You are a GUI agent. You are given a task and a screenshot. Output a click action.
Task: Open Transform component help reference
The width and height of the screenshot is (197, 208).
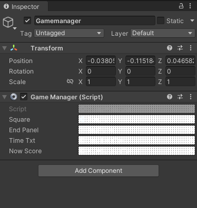(x=170, y=48)
